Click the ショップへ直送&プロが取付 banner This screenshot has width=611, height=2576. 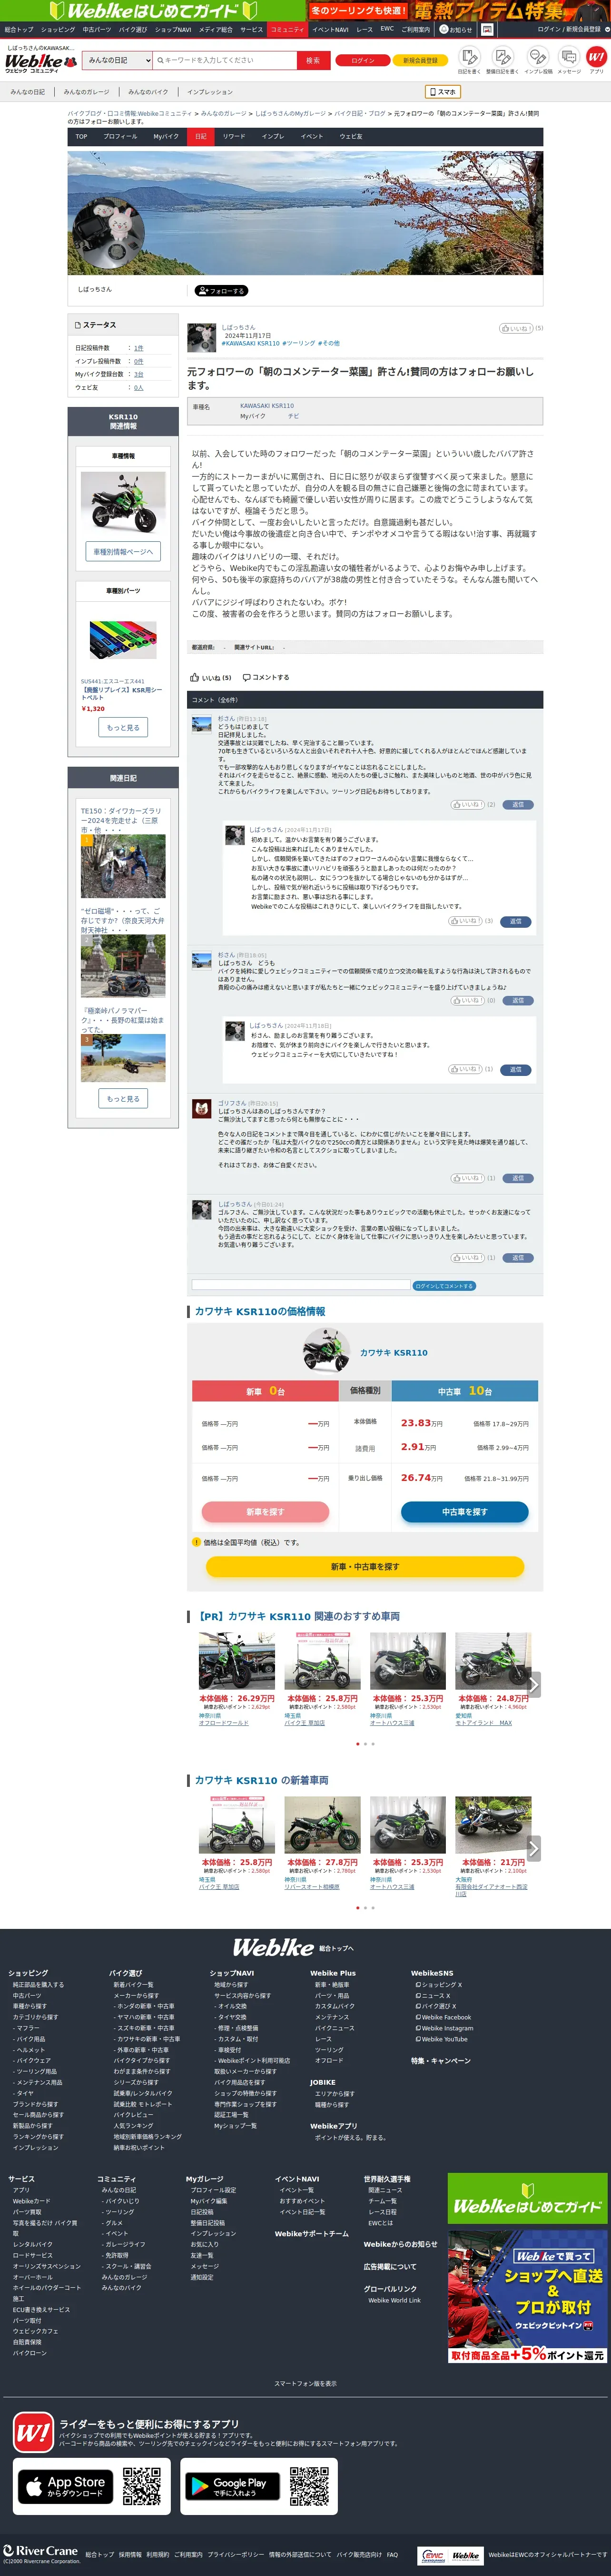tap(527, 2296)
